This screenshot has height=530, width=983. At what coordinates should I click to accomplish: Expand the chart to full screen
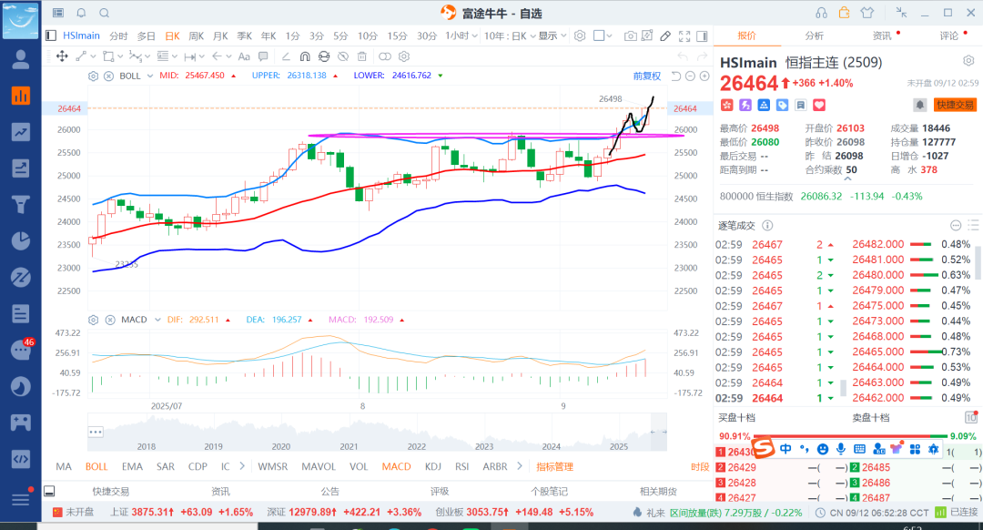684,36
